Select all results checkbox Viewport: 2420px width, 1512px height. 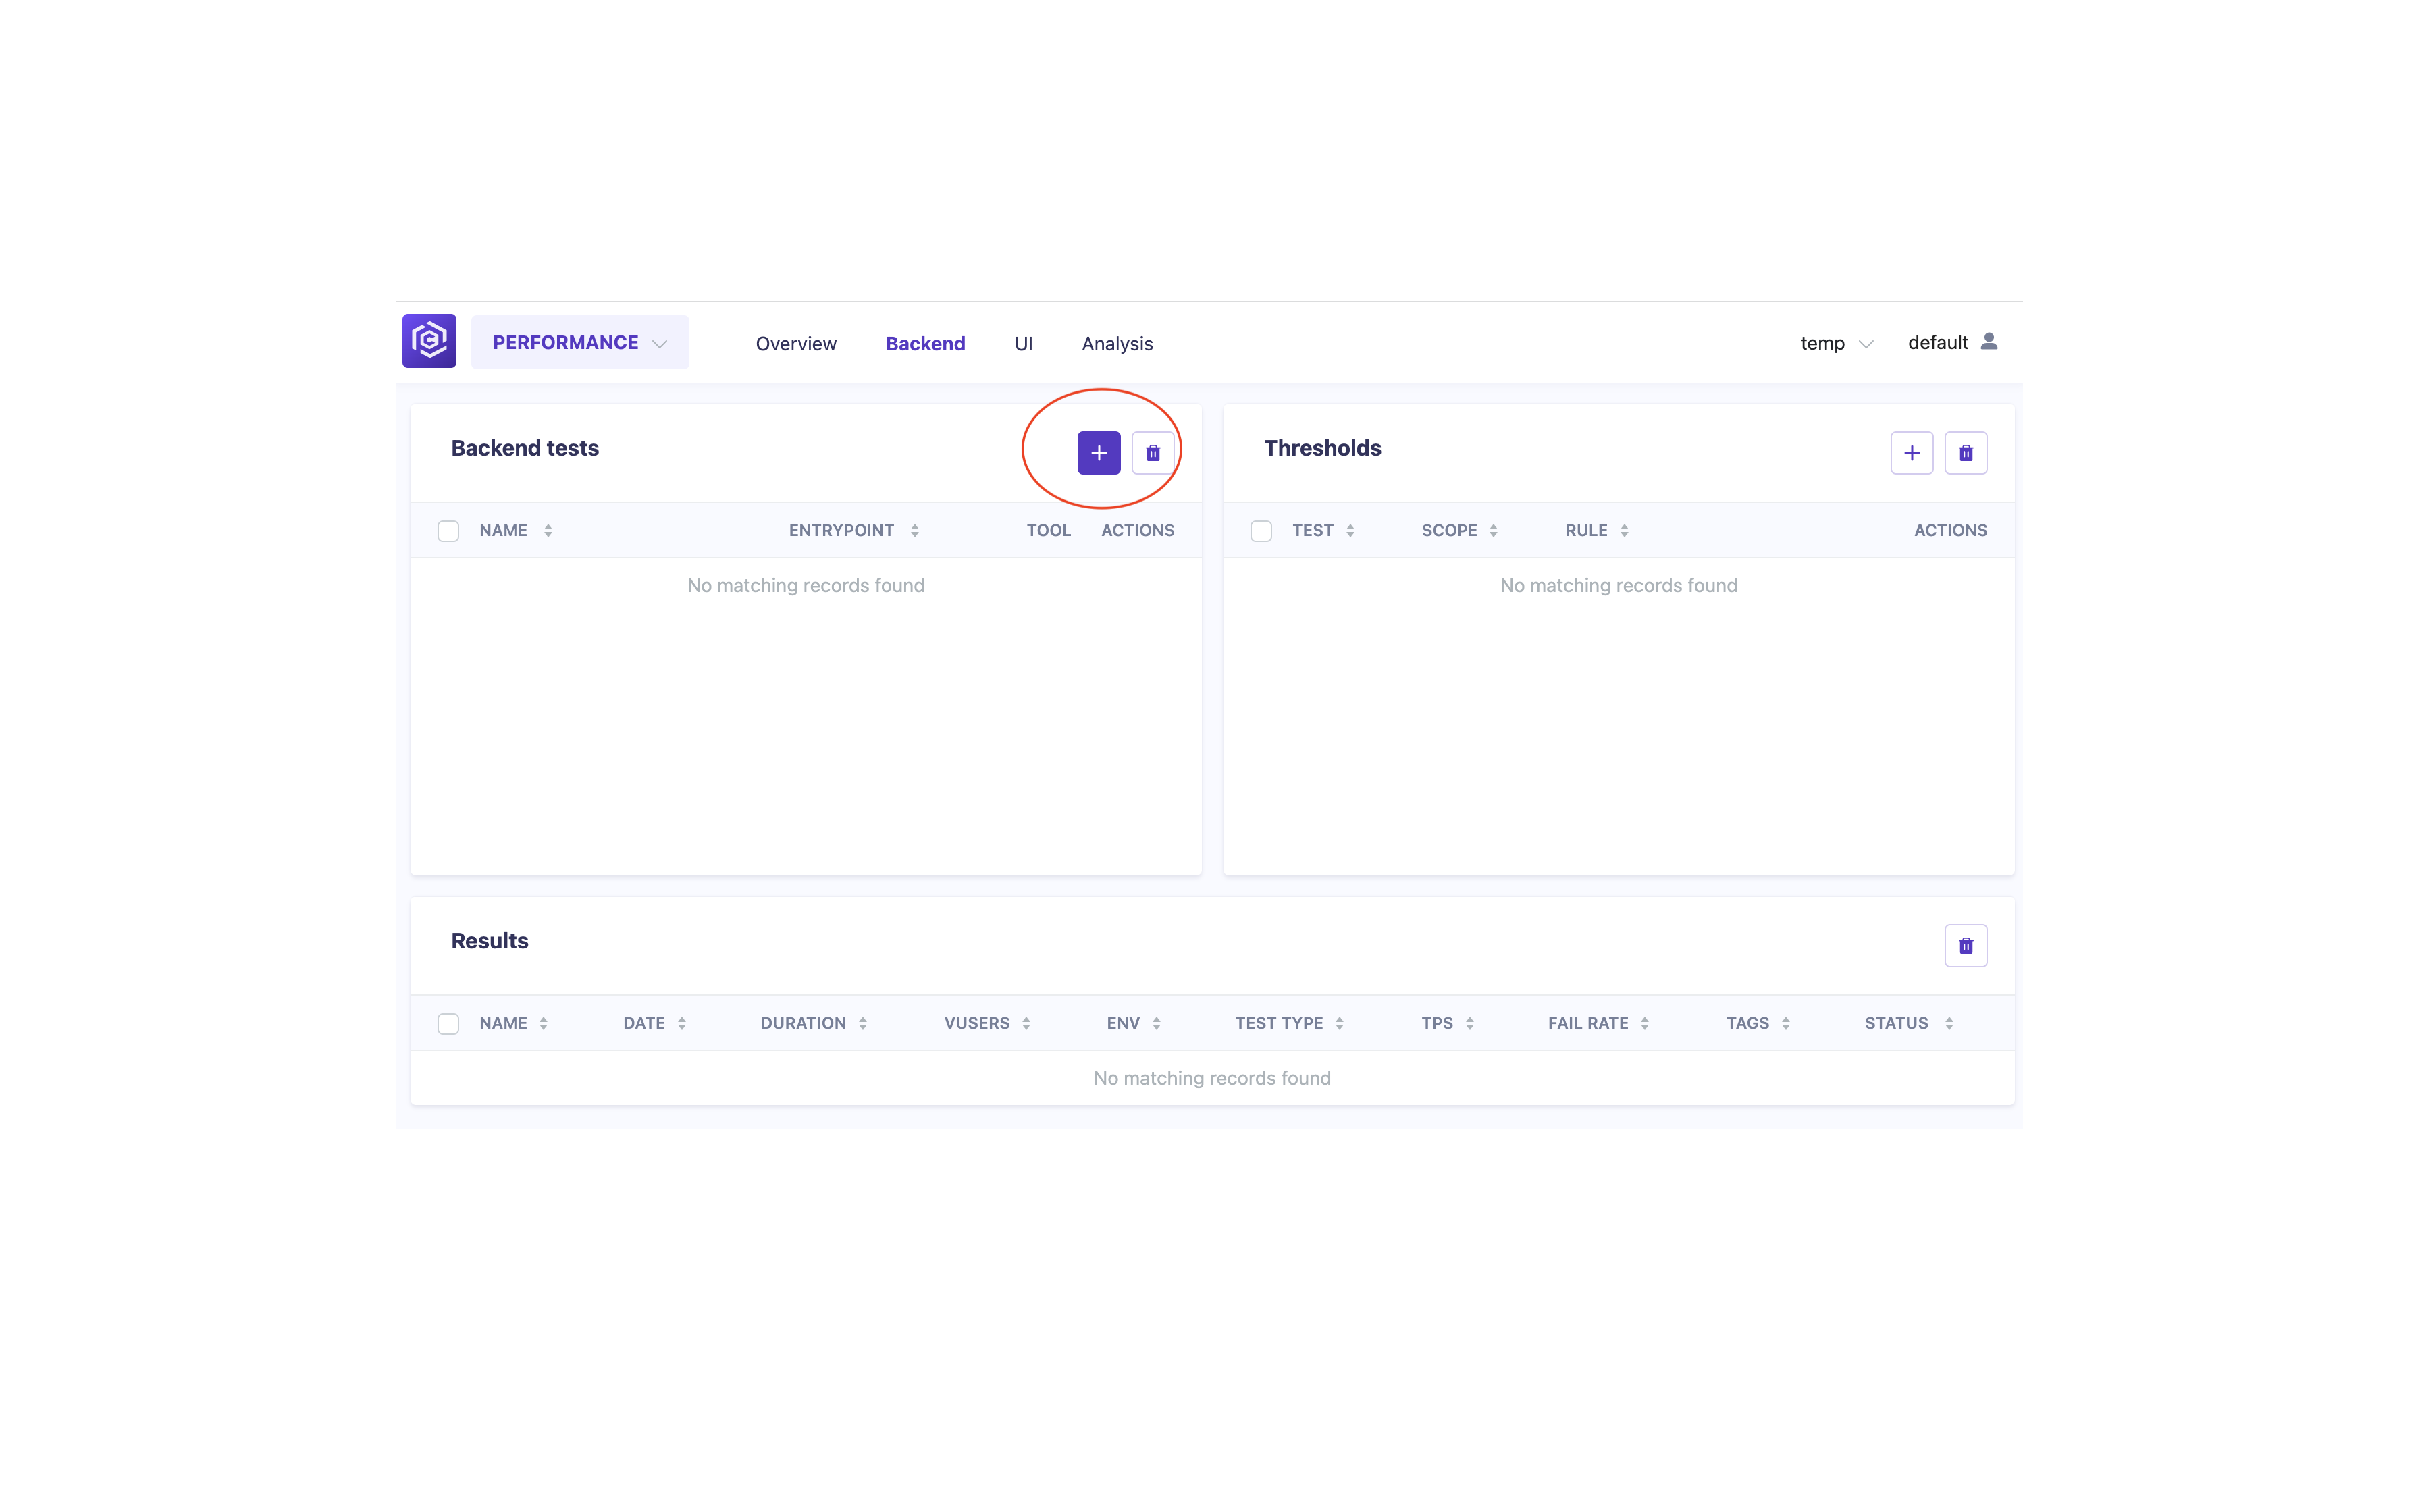pos(448,1024)
